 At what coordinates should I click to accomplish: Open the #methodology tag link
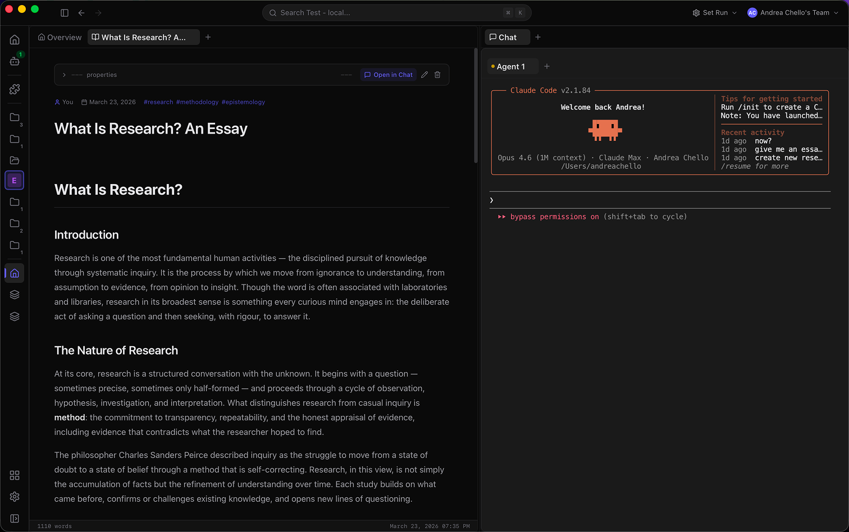tap(198, 102)
